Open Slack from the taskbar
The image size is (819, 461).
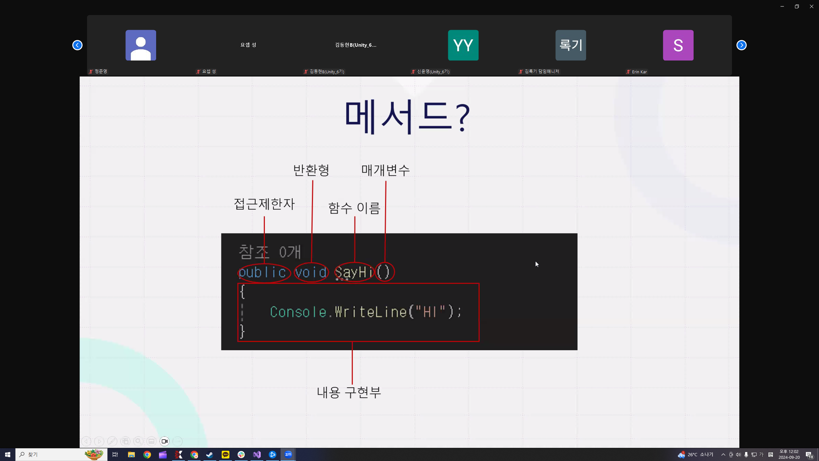pyautogui.click(x=241, y=455)
